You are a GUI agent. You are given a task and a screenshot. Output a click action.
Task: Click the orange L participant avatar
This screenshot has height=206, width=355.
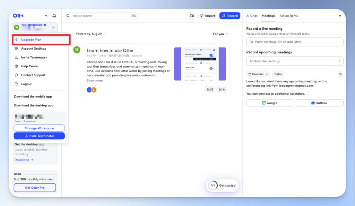click(94, 90)
